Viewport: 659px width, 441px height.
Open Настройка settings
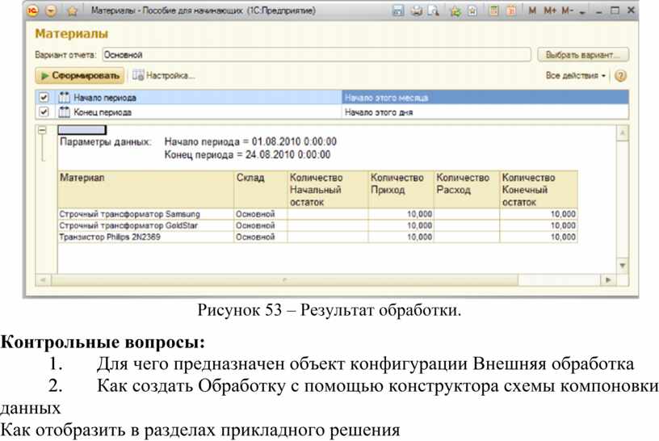coord(163,76)
